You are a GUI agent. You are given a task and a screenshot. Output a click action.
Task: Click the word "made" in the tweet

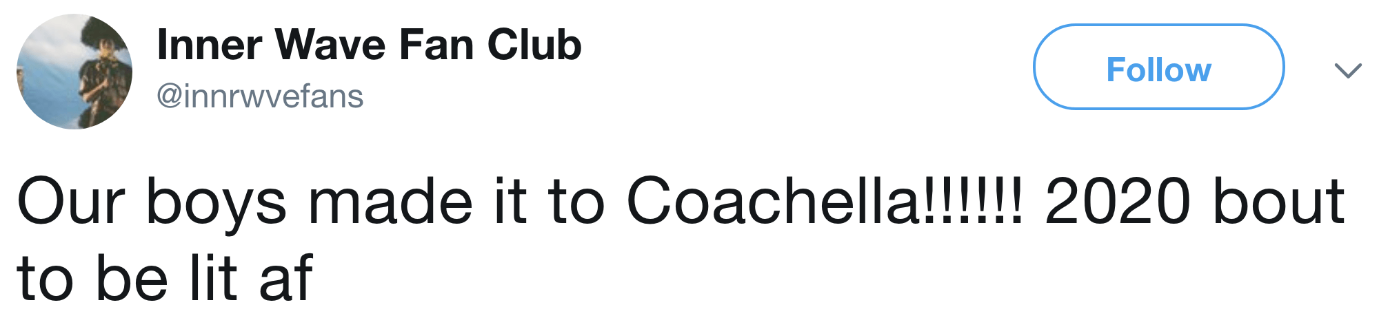(390, 202)
